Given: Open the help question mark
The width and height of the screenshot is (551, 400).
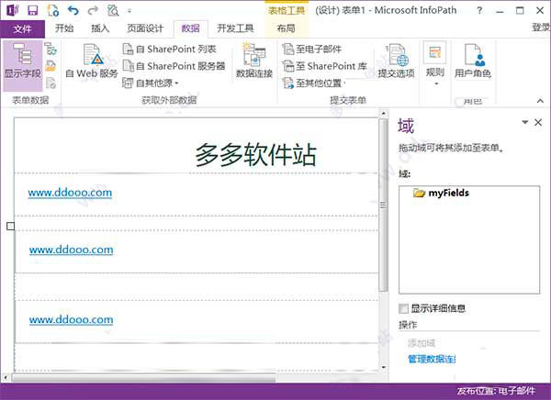Looking at the screenshot, I should pyautogui.click(x=479, y=10).
